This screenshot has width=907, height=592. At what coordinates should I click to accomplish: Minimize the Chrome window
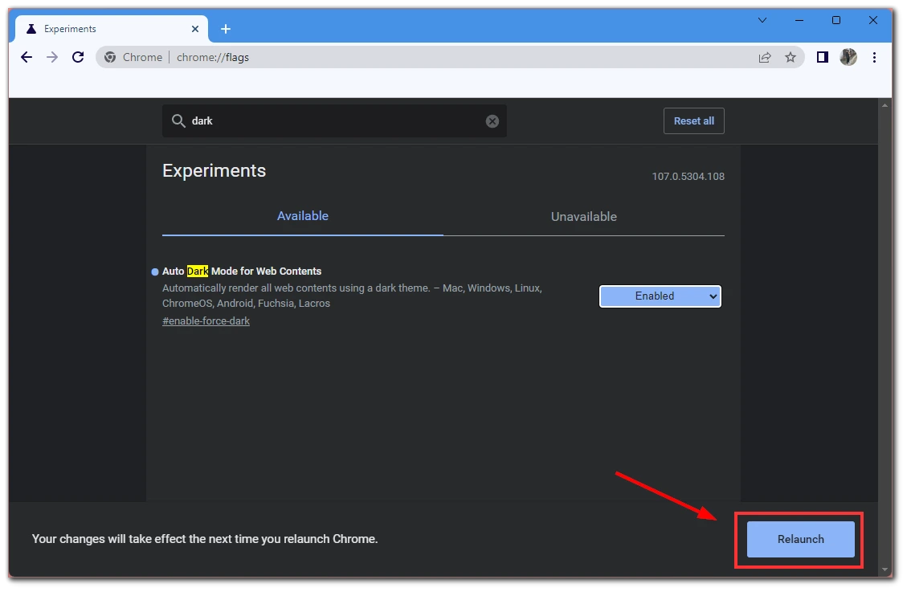(799, 20)
